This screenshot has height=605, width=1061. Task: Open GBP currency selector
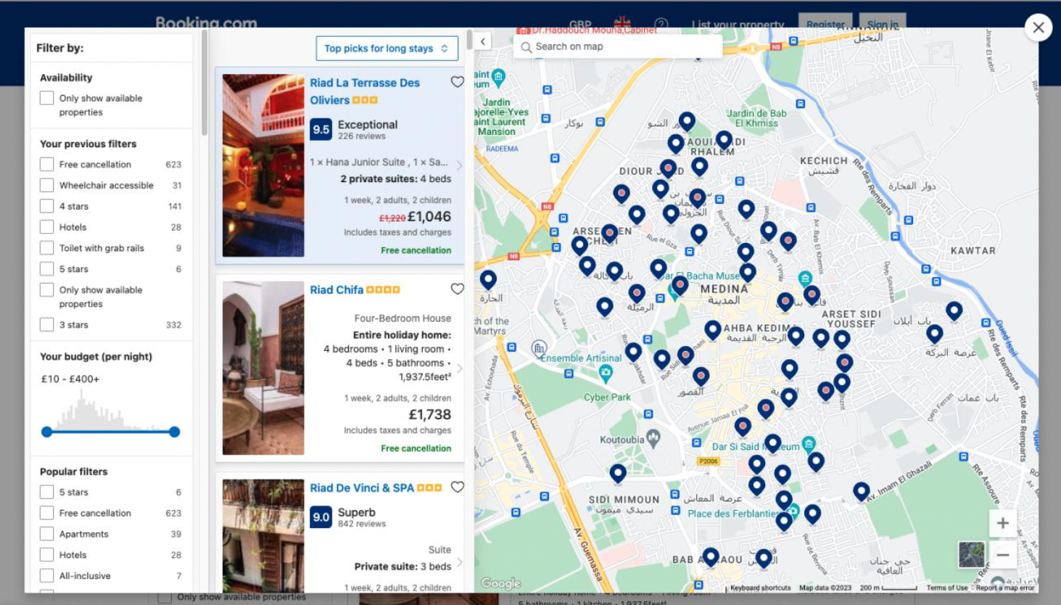click(x=580, y=24)
